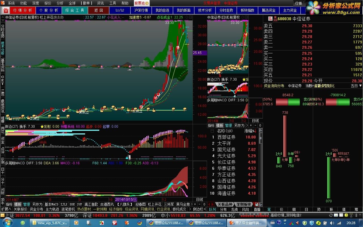Click the plus button beside 黑马全息
Viewport: 363px width, 227px height.
pos(195,204)
